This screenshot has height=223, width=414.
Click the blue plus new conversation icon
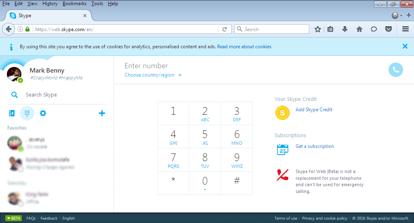tap(102, 113)
